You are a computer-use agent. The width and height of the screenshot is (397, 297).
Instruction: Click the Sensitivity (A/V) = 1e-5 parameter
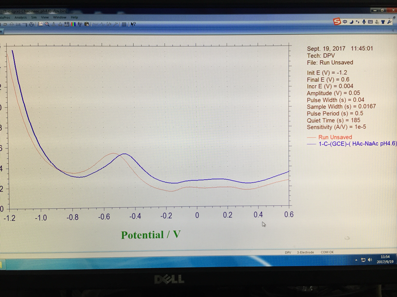(336, 127)
